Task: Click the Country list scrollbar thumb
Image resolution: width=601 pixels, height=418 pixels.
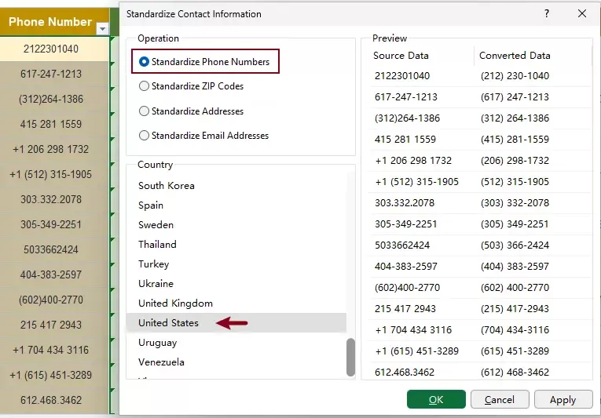Action: [x=350, y=357]
